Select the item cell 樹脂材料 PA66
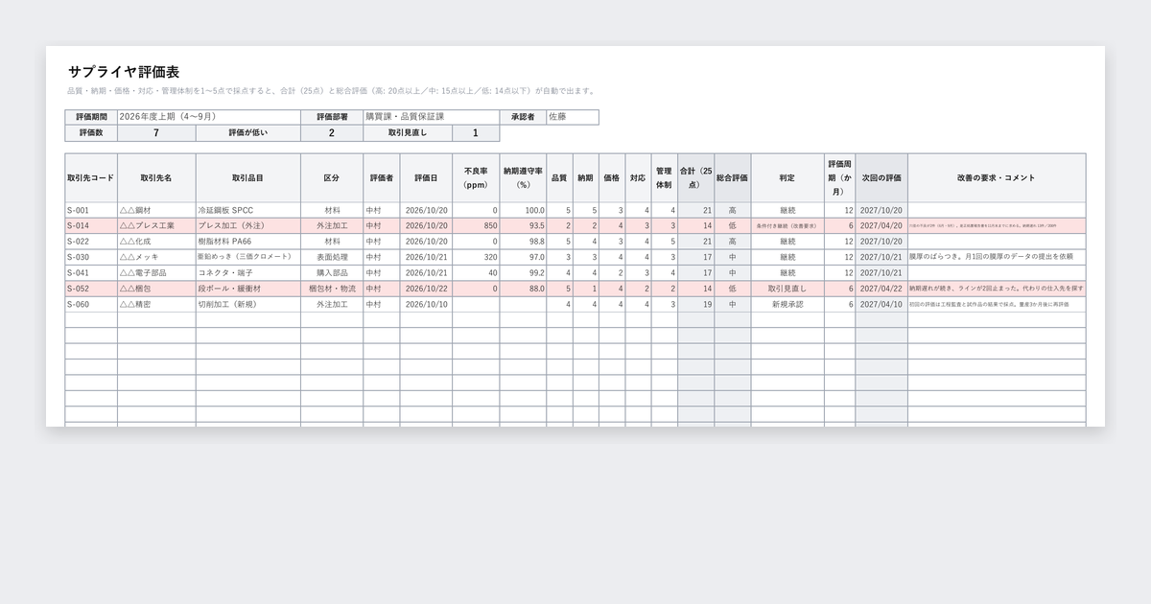Image resolution: width=1151 pixels, height=604 pixels. pyautogui.click(x=248, y=242)
